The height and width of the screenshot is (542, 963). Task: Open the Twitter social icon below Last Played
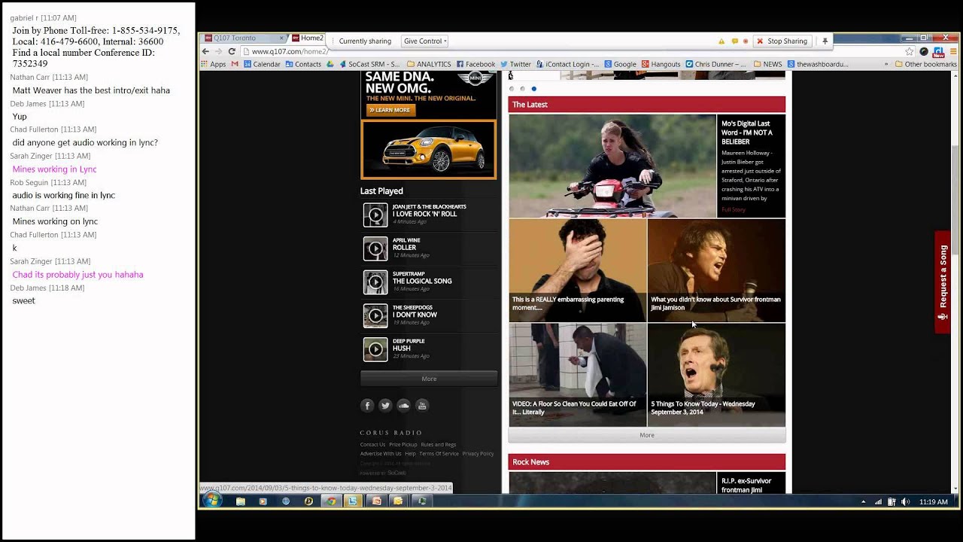click(x=385, y=406)
